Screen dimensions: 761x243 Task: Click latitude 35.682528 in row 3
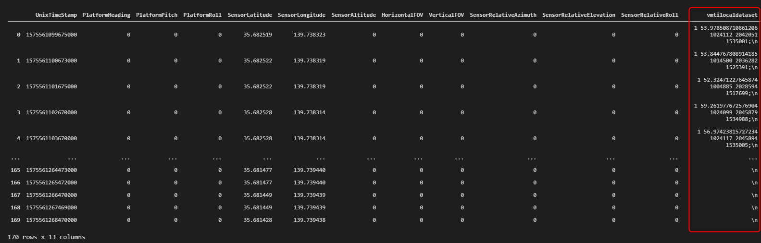258,112
